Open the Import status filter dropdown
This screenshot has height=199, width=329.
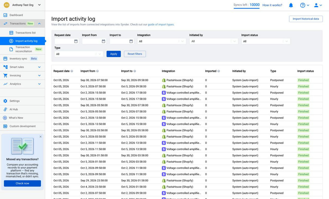(x=266, y=41)
